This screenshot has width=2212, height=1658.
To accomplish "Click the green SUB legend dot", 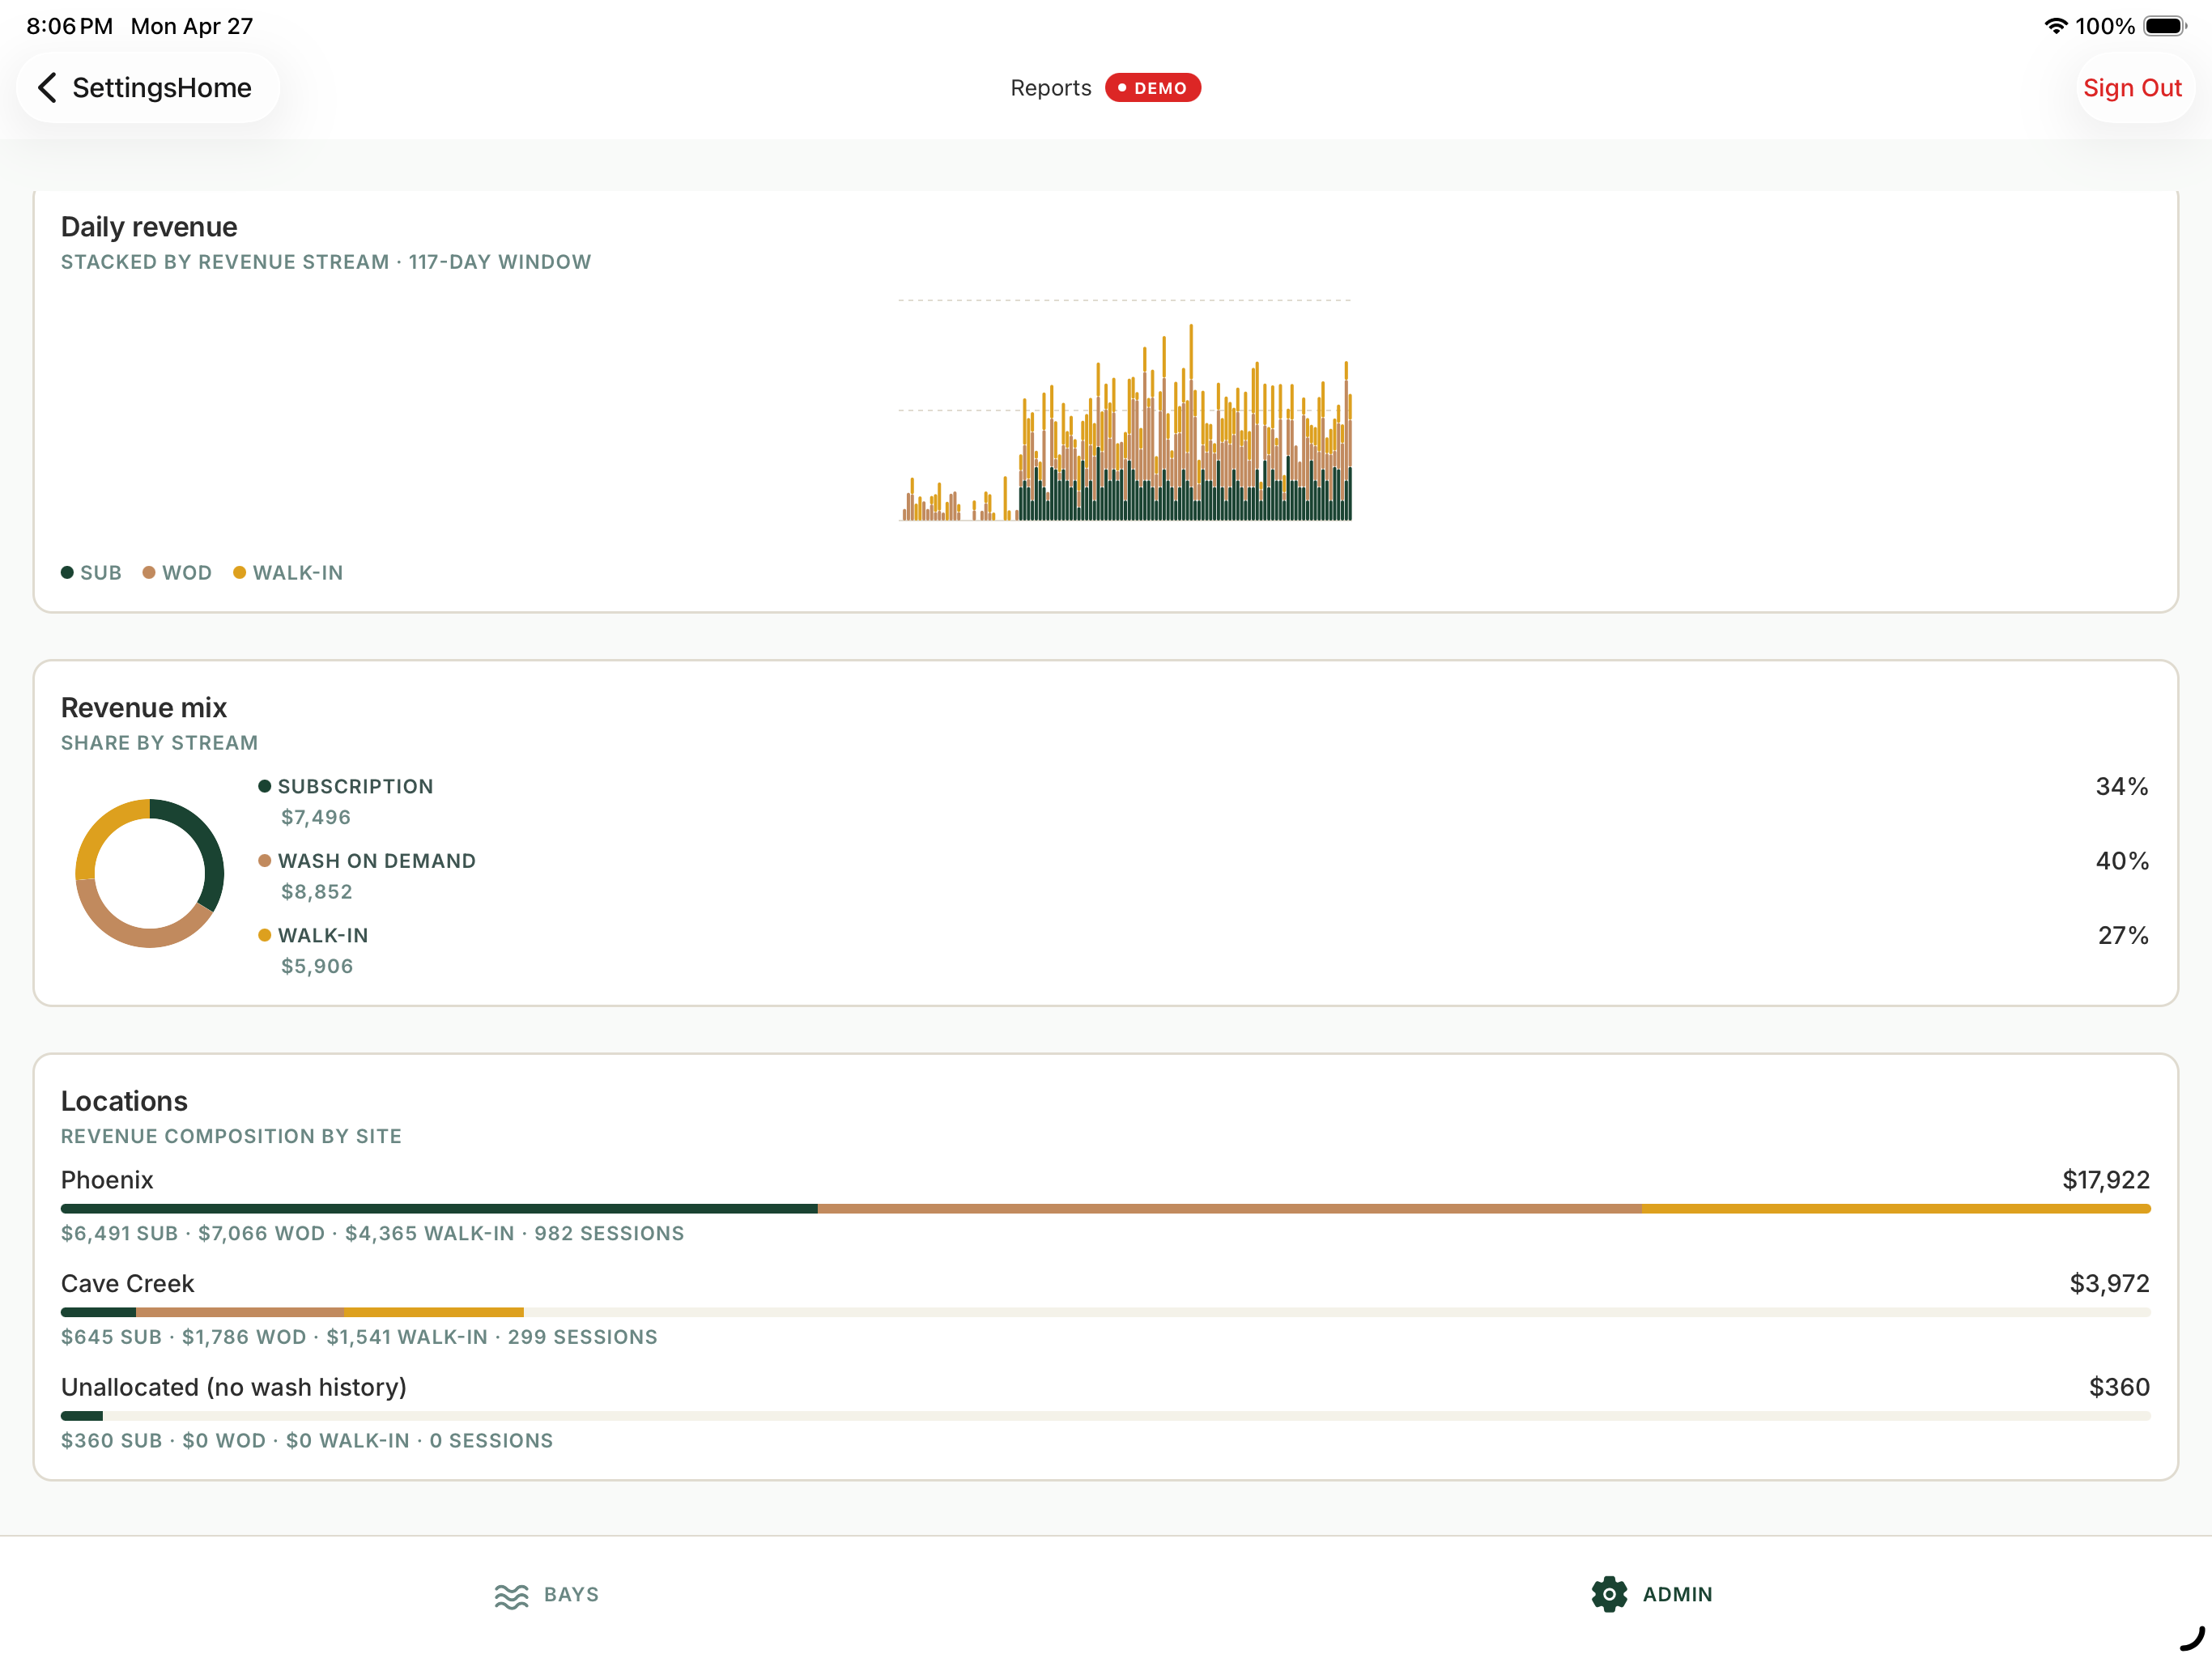I will coord(67,573).
